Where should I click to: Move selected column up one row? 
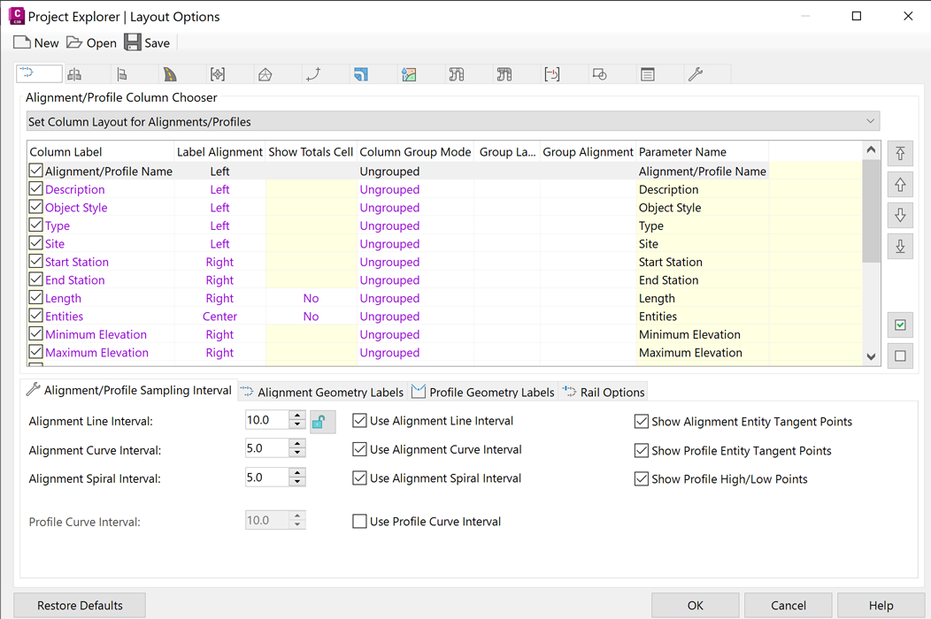point(900,185)
